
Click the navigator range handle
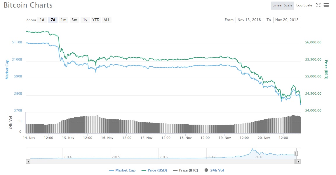[x=296, y=153]
